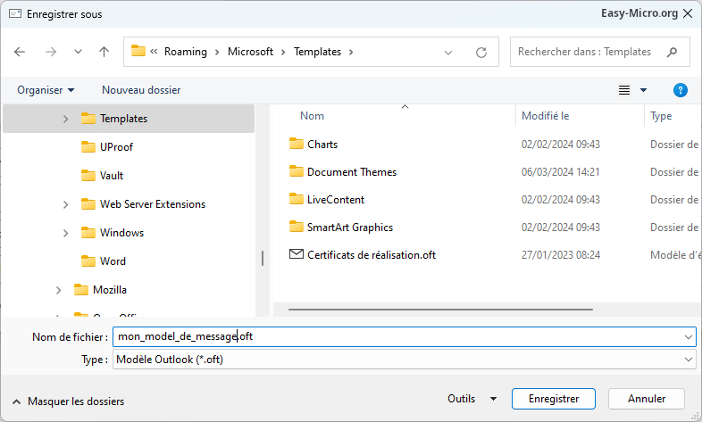Select the Document Themes folder
Screen dimensions: 702x422
point(352,172)
